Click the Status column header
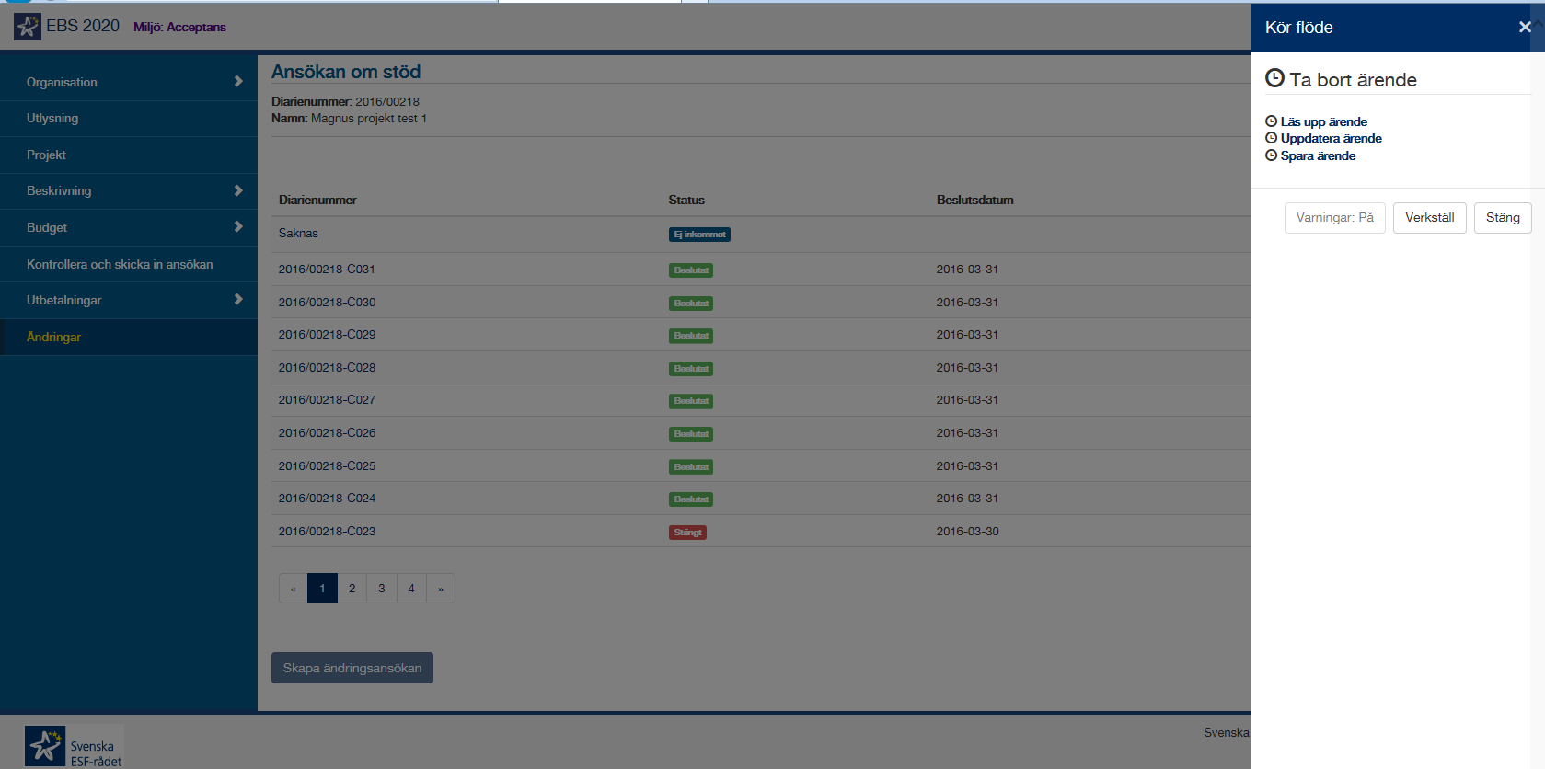1545x769 pixels. [686, 200]
